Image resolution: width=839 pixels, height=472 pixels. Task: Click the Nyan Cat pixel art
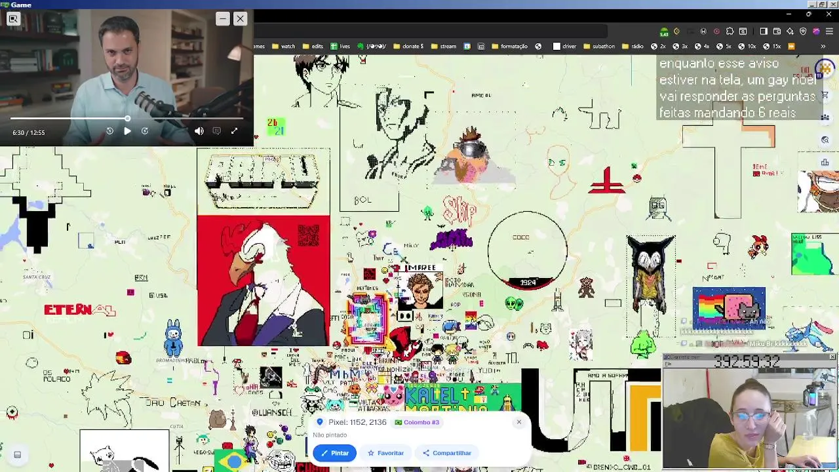729,307
